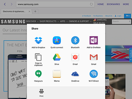Viewport: 132px width, 99px height.
Task: Open the MORE browser menu
Action: tap(126, 4)
